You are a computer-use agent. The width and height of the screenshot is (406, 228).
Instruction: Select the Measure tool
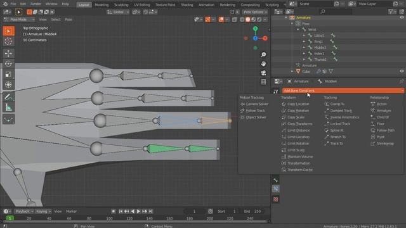(8, 108)
